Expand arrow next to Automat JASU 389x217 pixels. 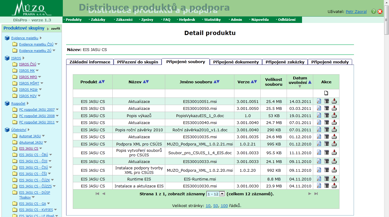pos(43,136)
